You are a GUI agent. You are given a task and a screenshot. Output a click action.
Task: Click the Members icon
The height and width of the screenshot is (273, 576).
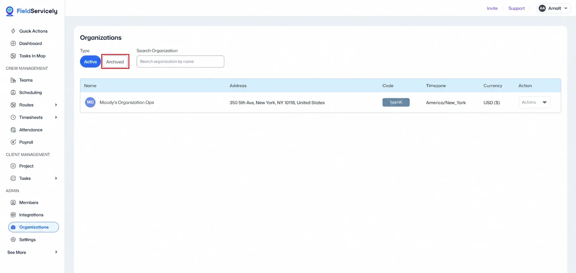tap(13, 202)
